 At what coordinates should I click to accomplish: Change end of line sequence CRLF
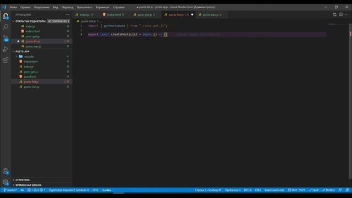258,190
